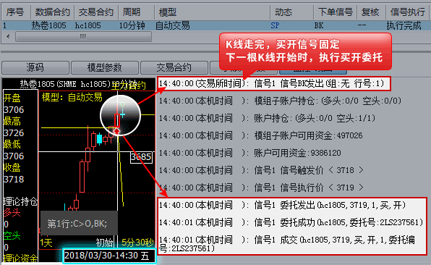Sort by 数据合约 column header

coord(53,12)
